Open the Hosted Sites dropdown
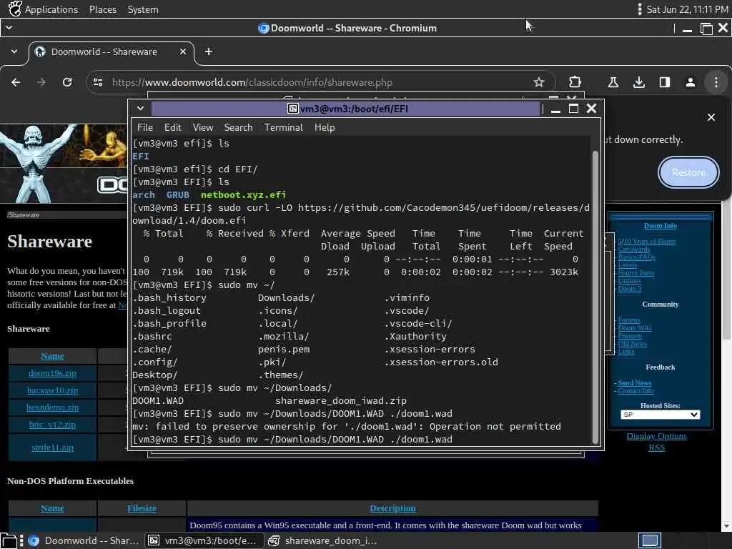Screen dimensions: 732x549 (660, 415)
